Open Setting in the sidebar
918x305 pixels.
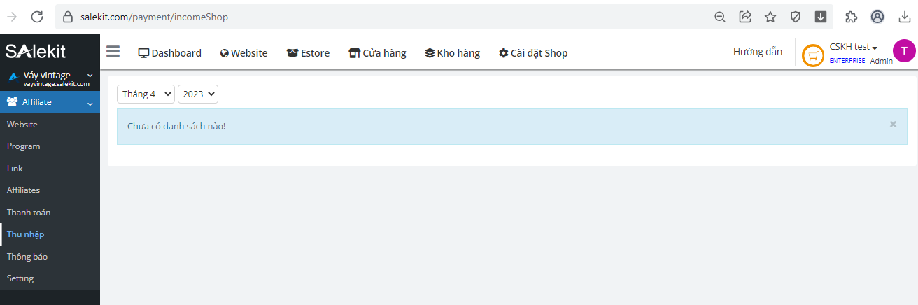point(20,278)
